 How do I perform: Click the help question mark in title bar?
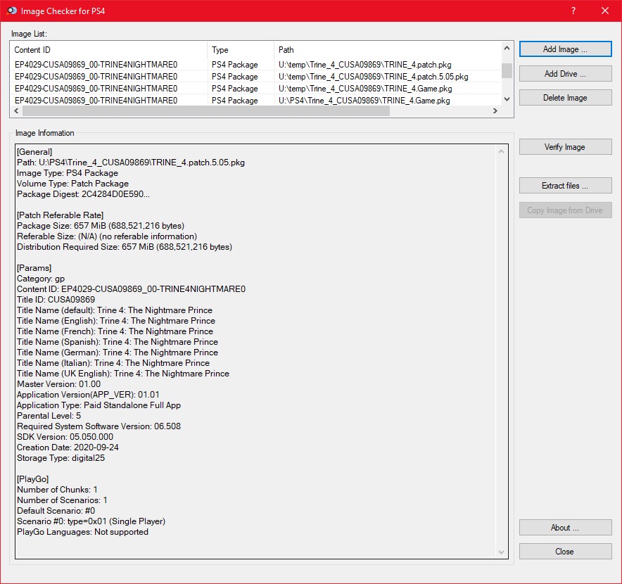point(573,11)
